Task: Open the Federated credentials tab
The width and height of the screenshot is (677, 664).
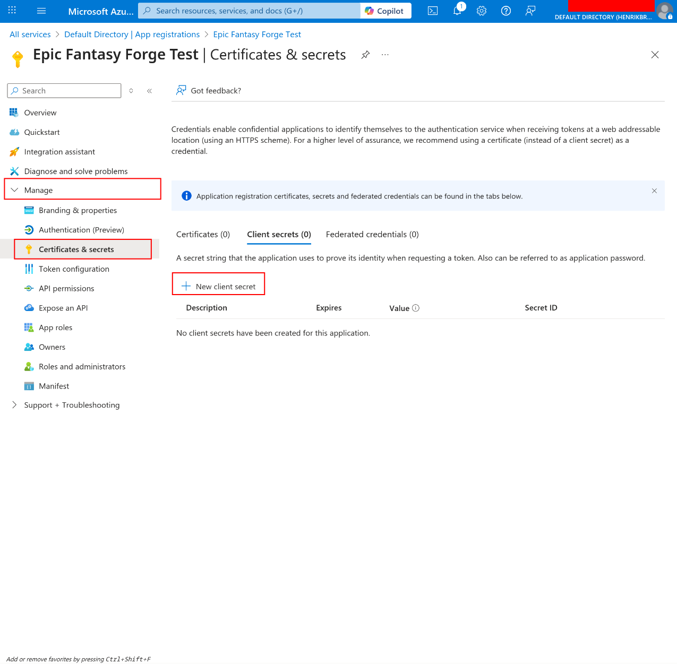Action: (372, 234)
